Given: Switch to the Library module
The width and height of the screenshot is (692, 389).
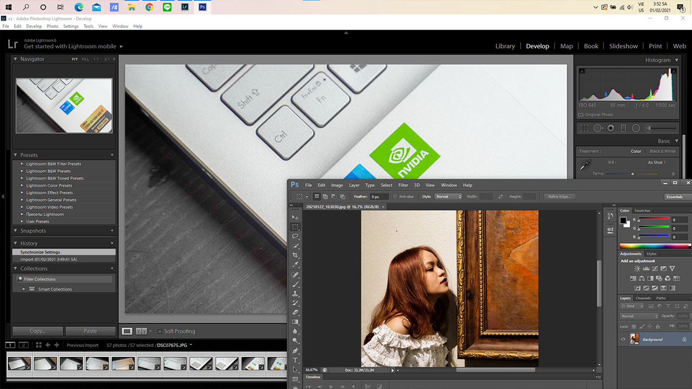Looking at the screenshot, I should click(x=505, y=46).
